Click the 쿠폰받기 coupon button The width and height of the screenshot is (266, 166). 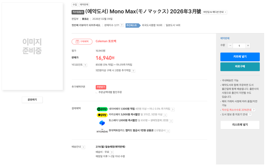click(x=101, y=87)
